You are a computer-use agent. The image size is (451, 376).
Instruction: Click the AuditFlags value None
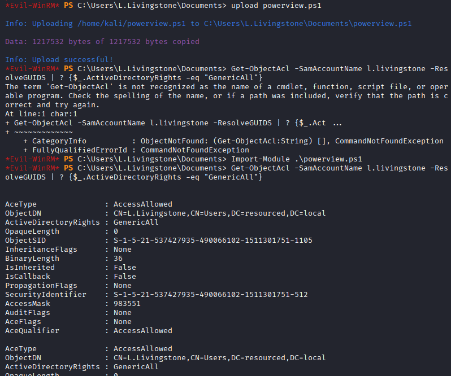click(123, 312)
